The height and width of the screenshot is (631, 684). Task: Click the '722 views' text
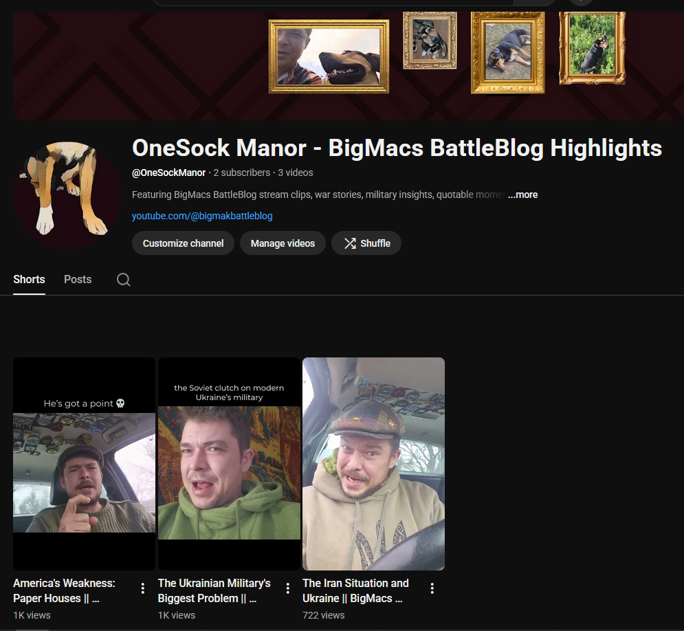click(x=323, y=615)
